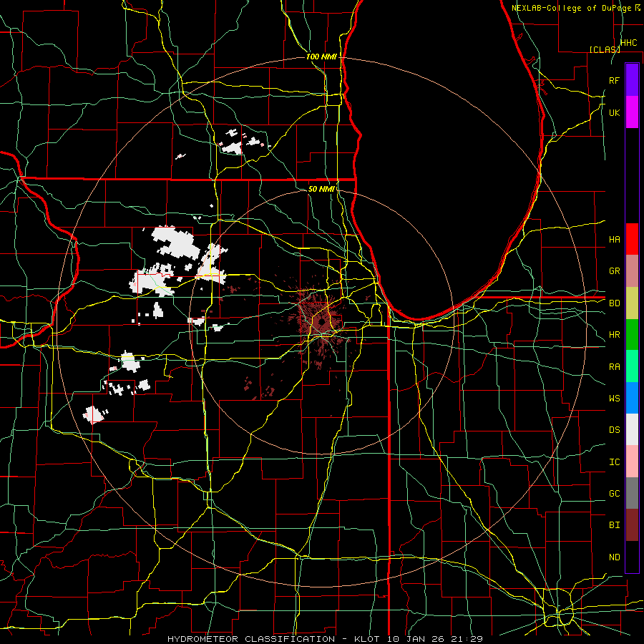Select the GC legend label
The image size is (644, 644).
tap(615, 494)
